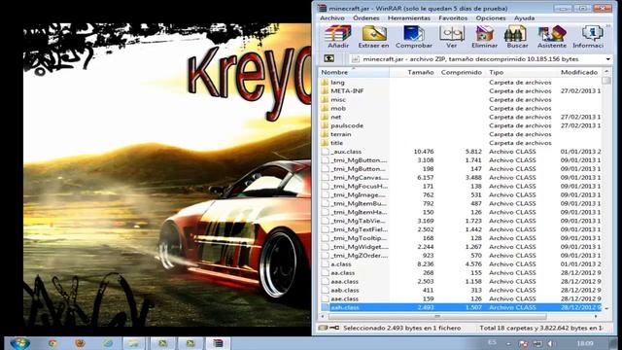The width and height of the screenshot is (622, 350).
Task: Sort by the Tipo column header
Action: (521, 72)
